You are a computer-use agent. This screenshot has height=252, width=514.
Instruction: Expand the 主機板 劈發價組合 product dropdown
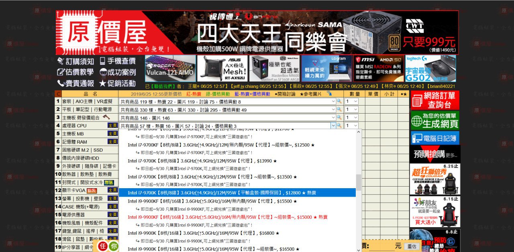click(x=227, y=118)
